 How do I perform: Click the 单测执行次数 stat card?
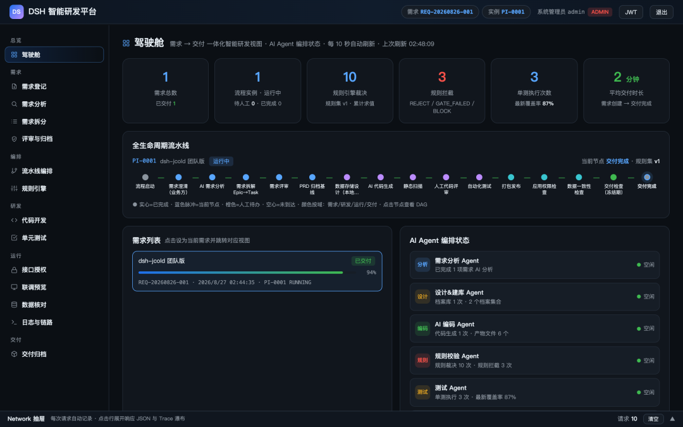point(534,90)
